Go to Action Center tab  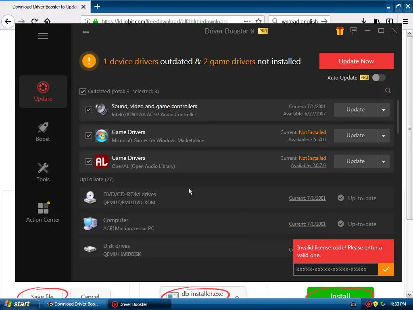43,212
